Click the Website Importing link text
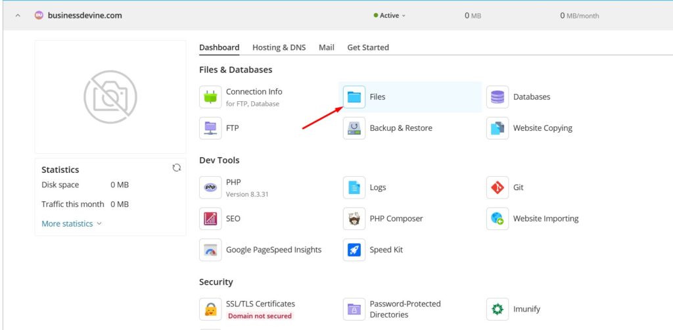 click(546, 219)
